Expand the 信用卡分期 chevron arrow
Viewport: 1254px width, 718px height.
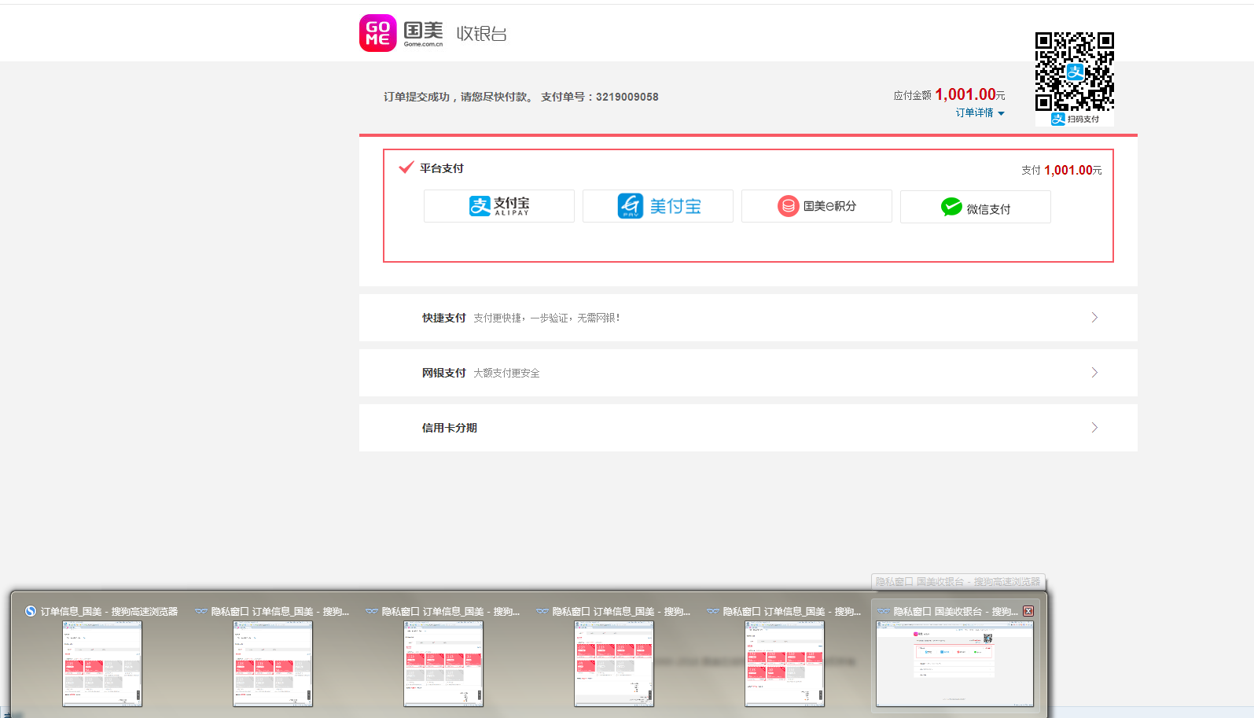1094,428
